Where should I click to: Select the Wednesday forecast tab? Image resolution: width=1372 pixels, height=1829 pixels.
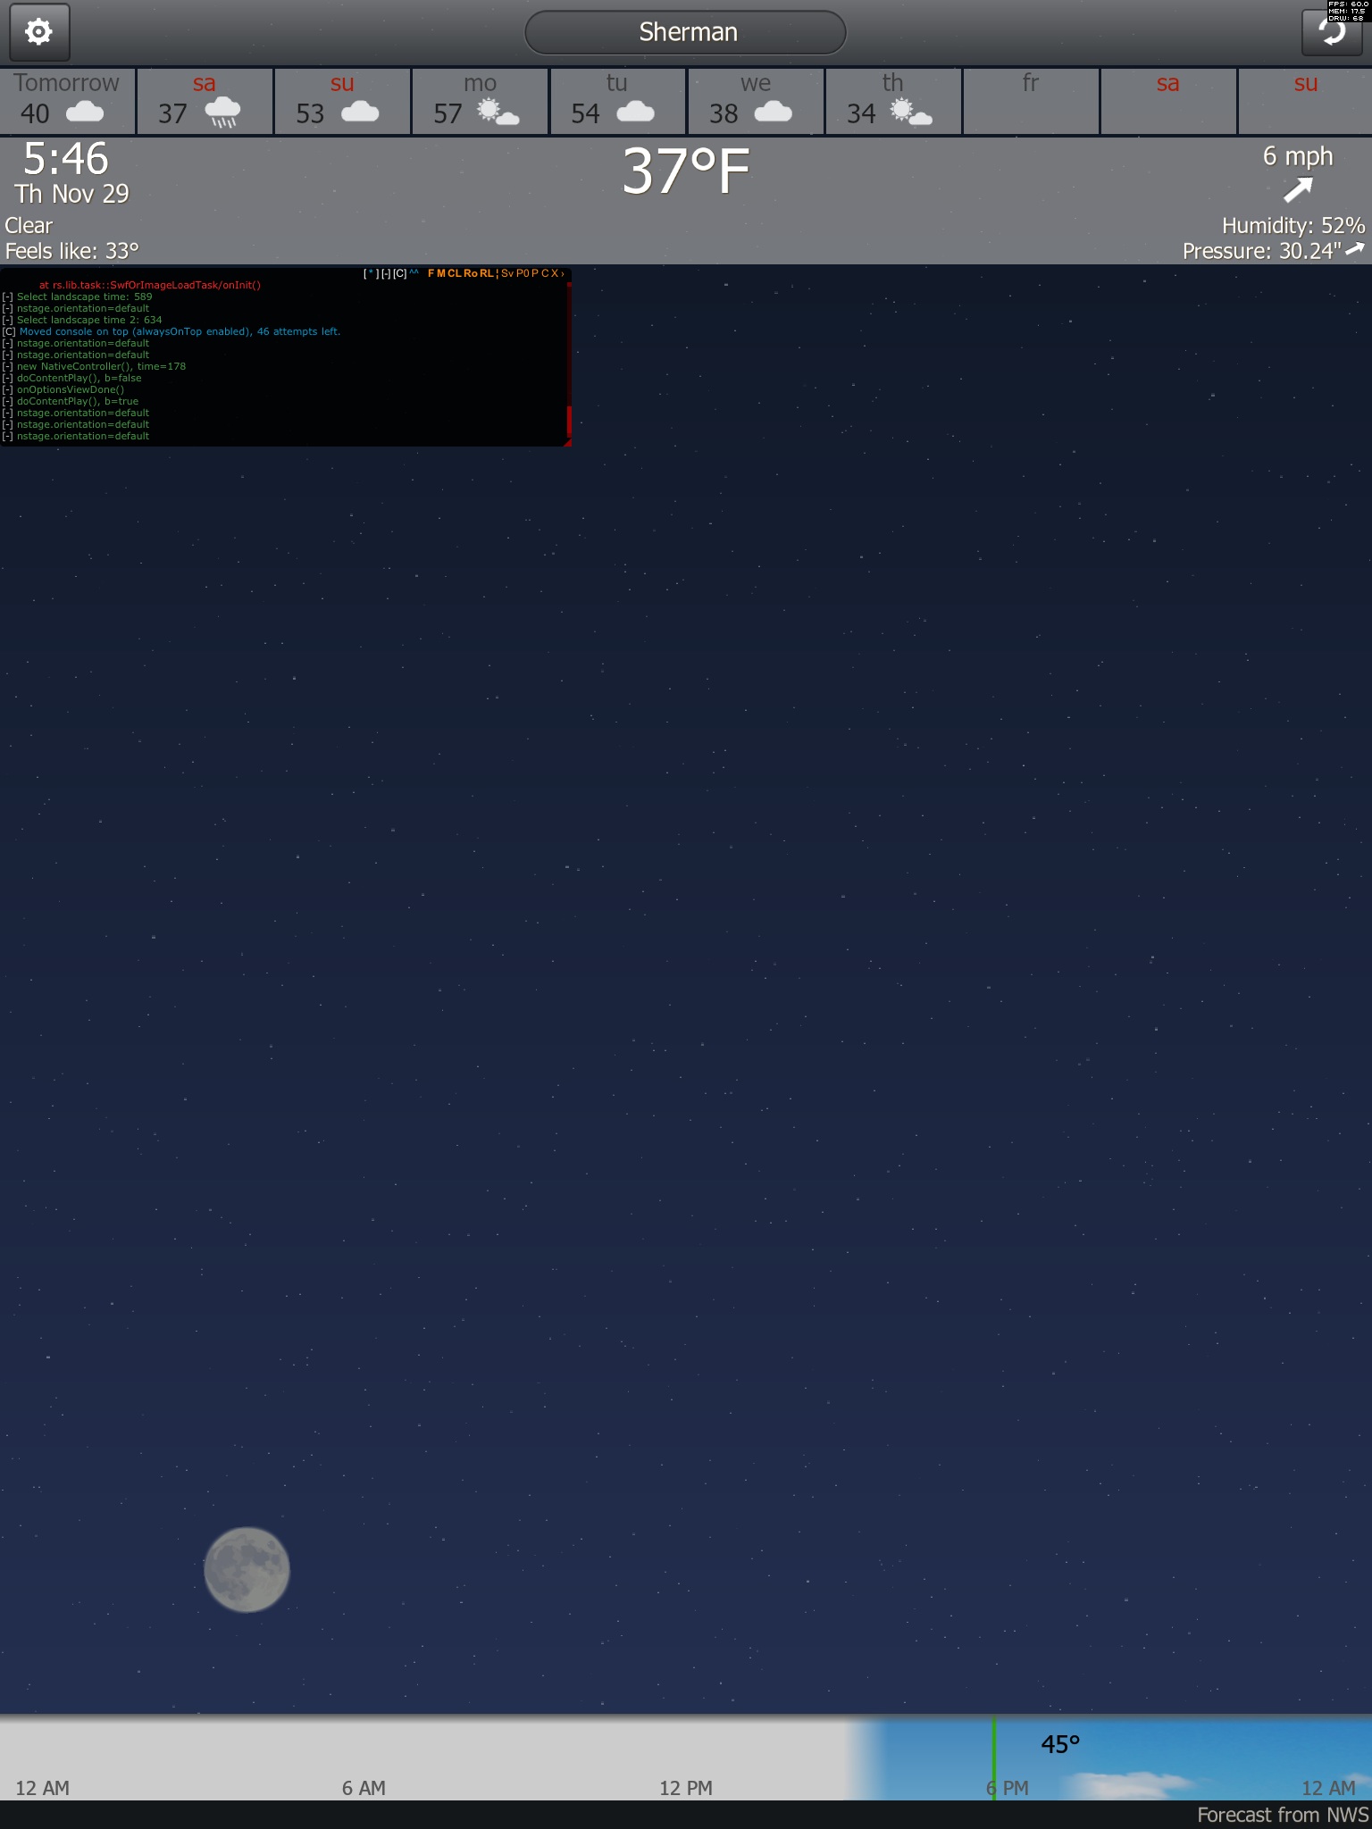755,101
